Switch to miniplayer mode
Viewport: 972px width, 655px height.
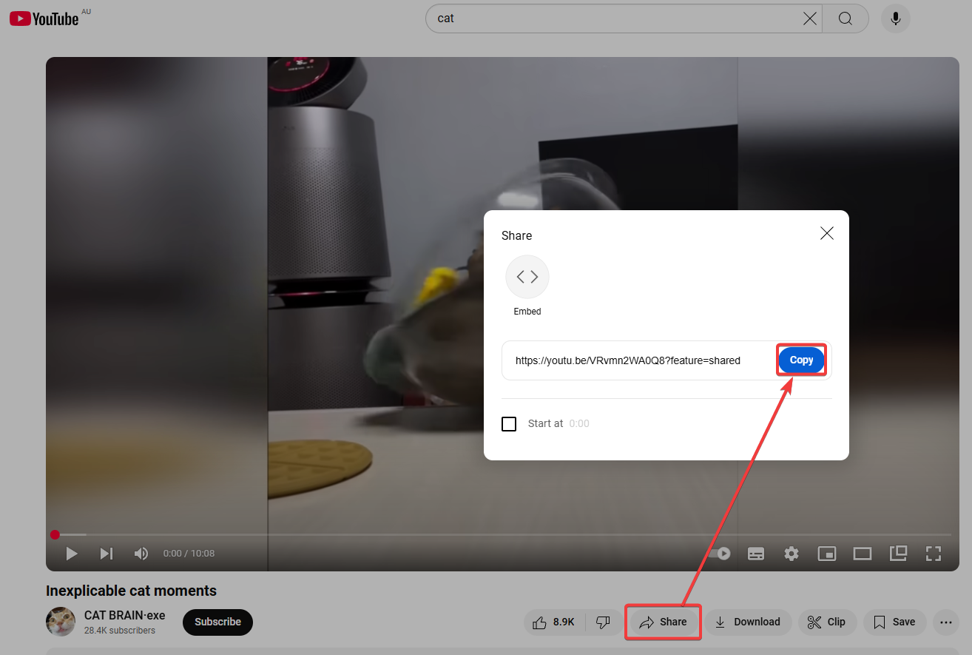click(x=826, y=554)
